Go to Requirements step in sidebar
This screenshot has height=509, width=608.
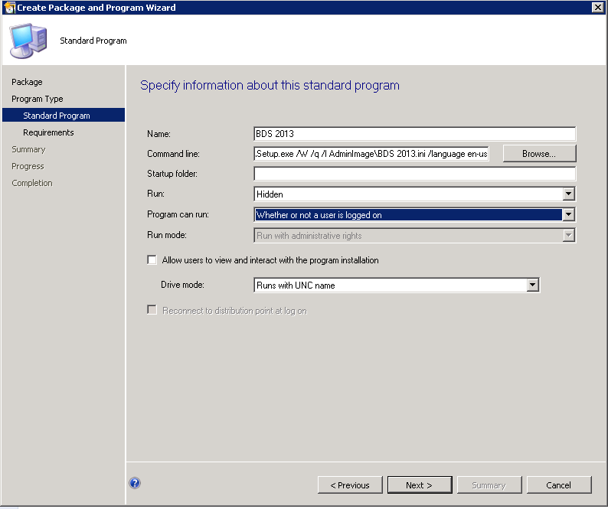tap(48, 132)
